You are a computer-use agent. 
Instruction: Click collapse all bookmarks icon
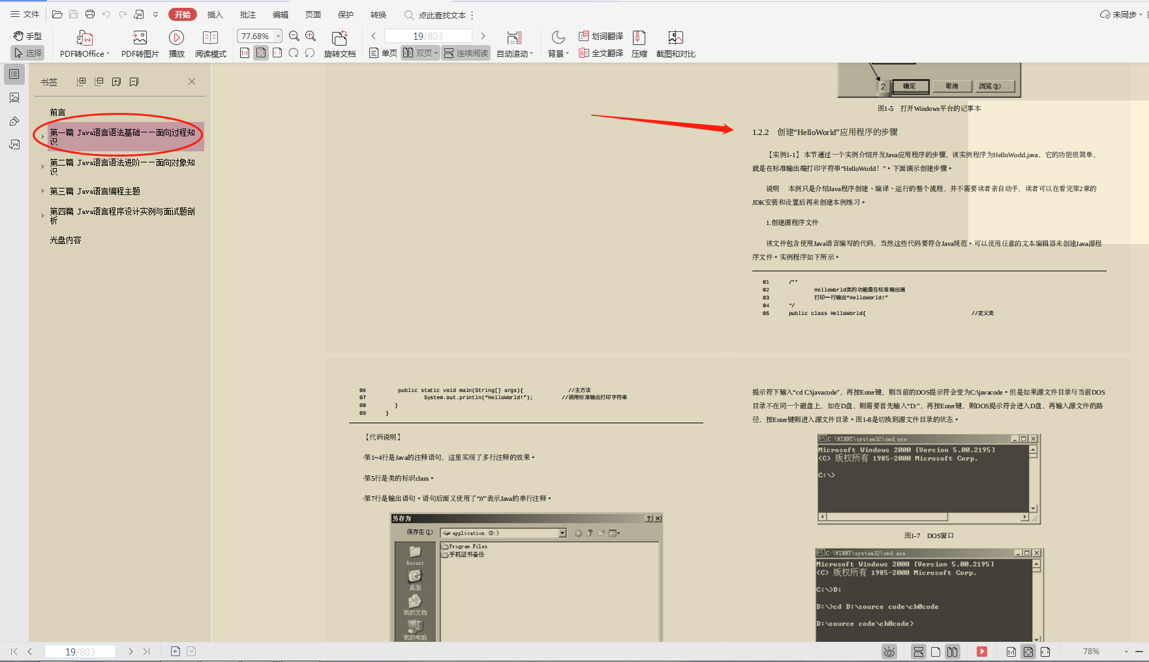(99, 82)
